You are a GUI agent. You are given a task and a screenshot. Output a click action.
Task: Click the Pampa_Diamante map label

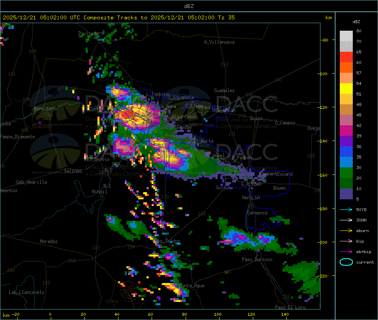point(17,137)
